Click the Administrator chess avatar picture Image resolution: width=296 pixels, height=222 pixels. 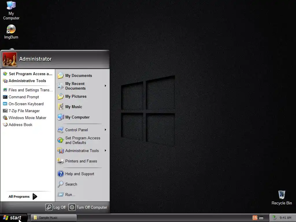click(10, 59)
